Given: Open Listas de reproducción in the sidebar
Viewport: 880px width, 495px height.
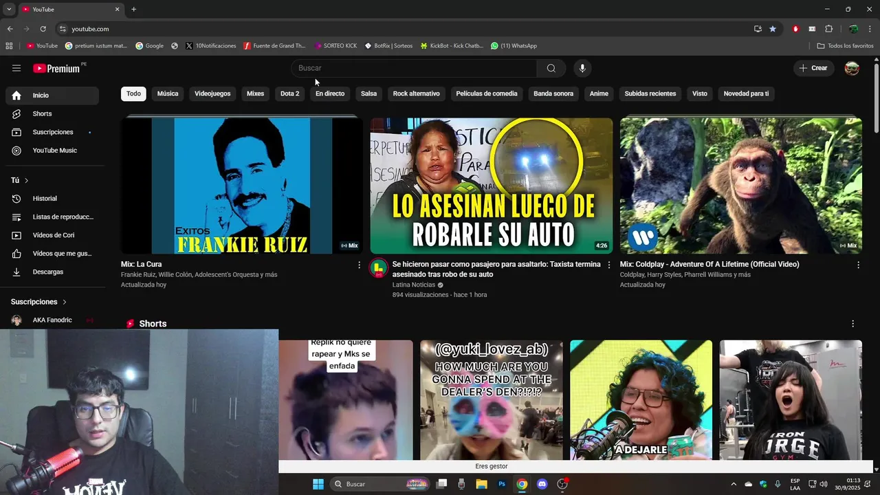Looking at the screenshot, I should click(52, 217).
